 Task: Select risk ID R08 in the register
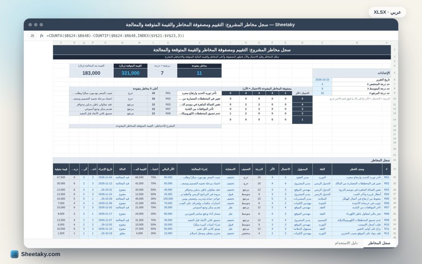click(x=387, y=214)
